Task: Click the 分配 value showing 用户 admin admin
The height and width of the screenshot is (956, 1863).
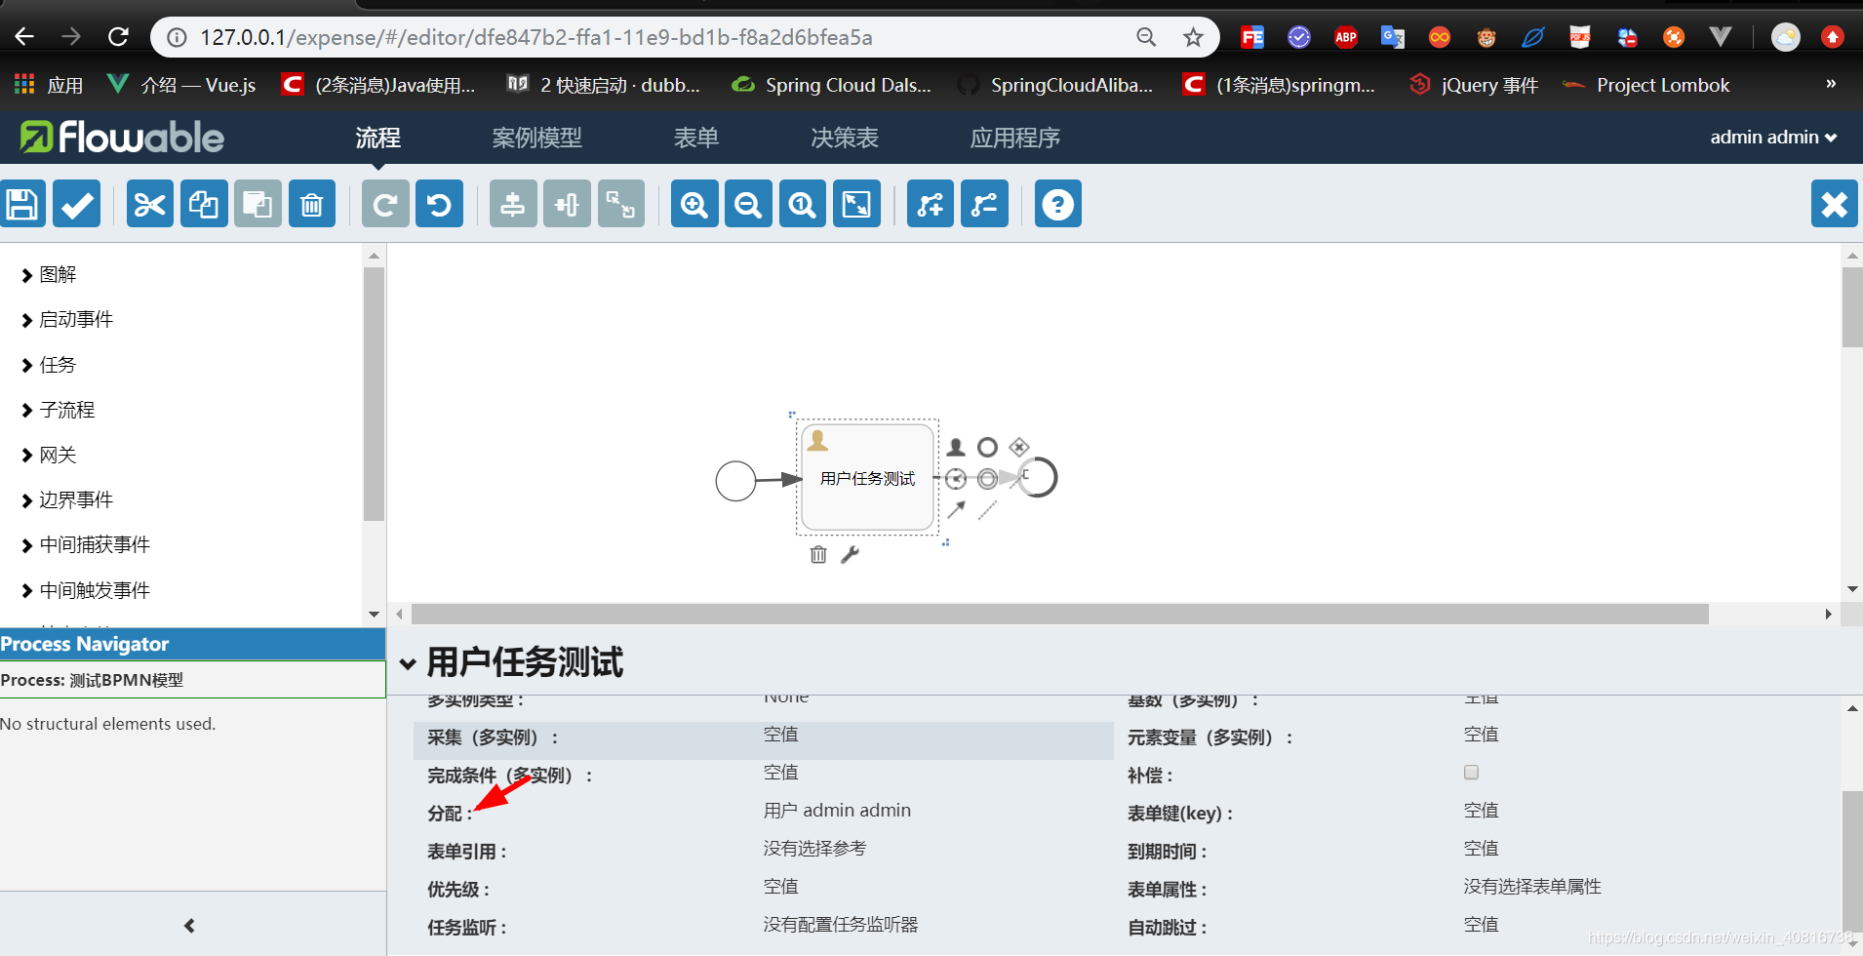Action: [x=837, y=810]
